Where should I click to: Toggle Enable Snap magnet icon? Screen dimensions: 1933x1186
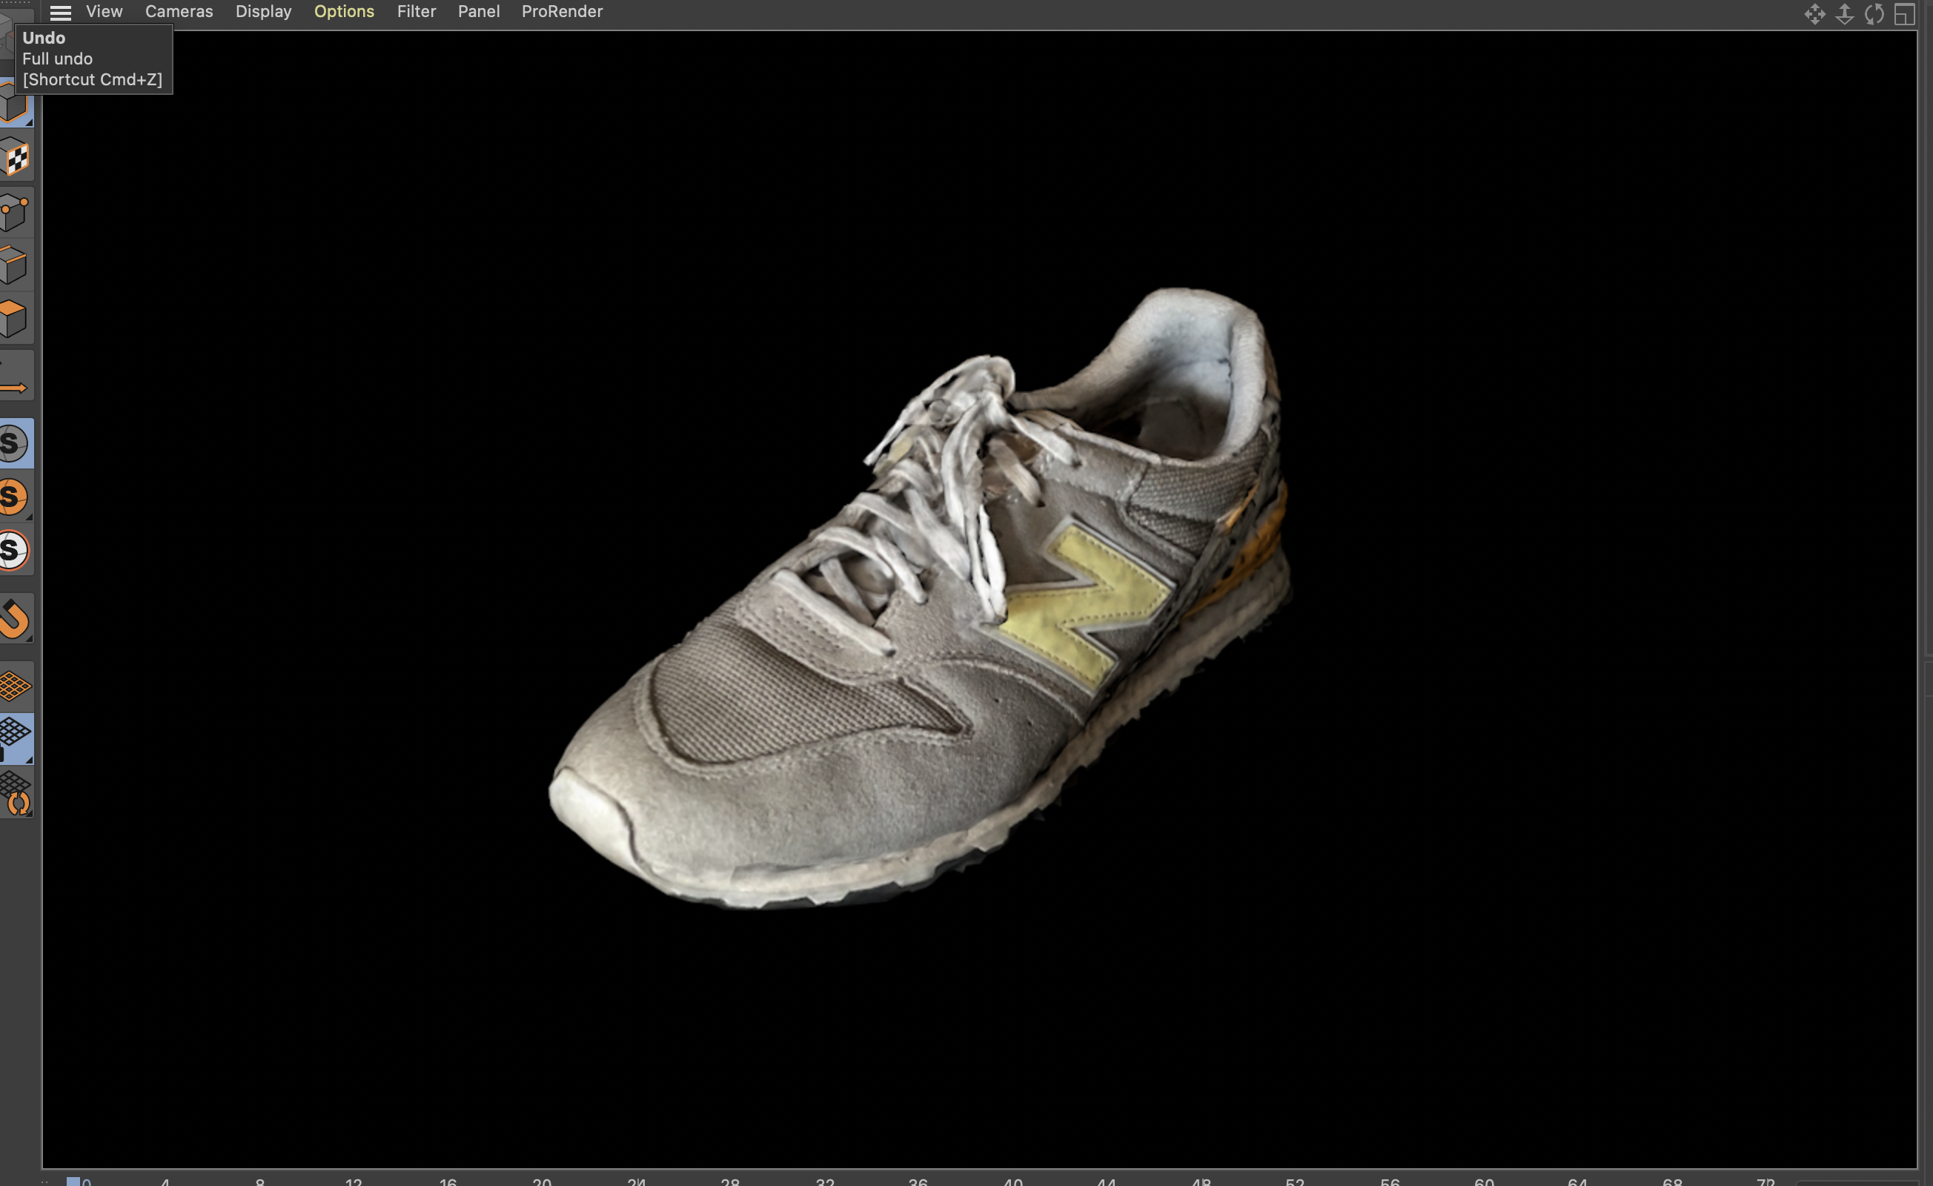16,619
